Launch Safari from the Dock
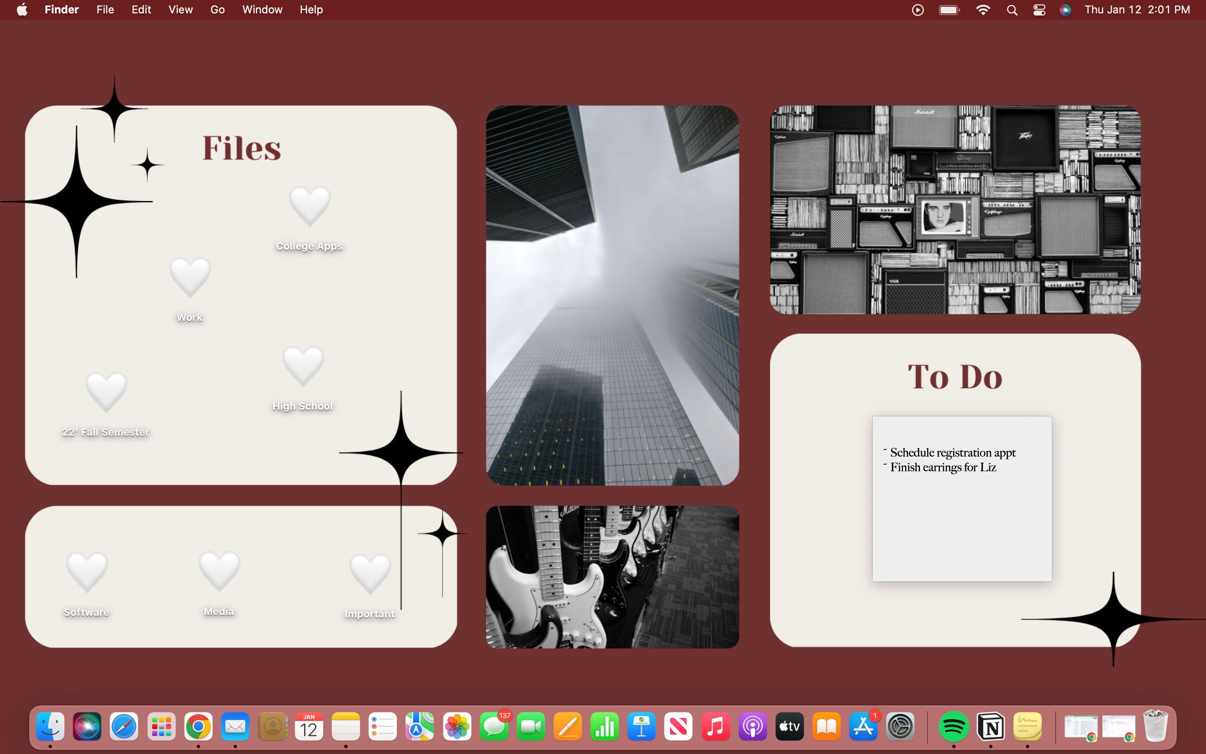Viewport: 1206px width, 754px height. coord(124,727)
